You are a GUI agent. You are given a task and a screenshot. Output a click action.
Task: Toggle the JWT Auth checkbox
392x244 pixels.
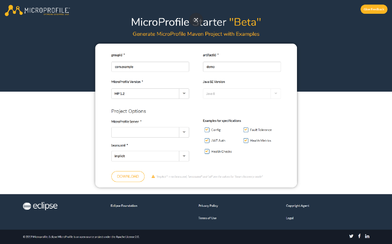pos(207,141)
